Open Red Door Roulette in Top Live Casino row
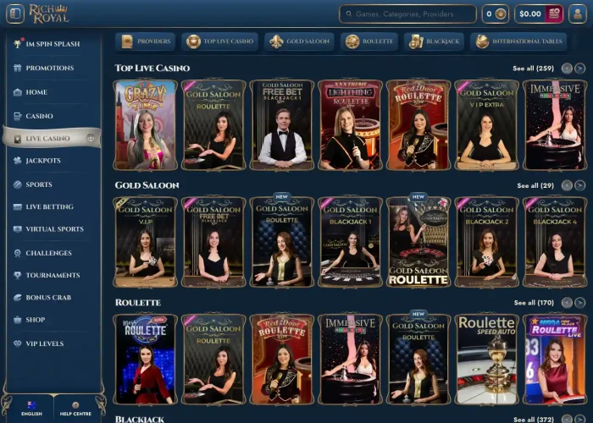 click(x=418, y=125)
